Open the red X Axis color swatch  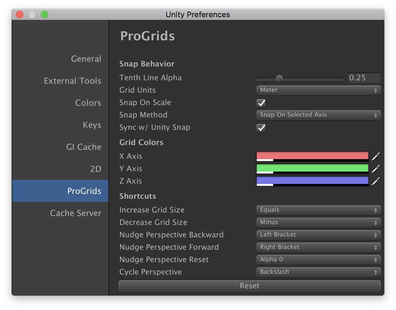(x=313, y=156)
